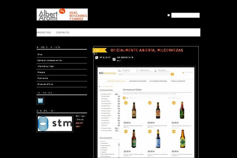This screenshot has width=237, height=158.
Task: Open the LinkedIn profile icon
Action: coord(40,101)
